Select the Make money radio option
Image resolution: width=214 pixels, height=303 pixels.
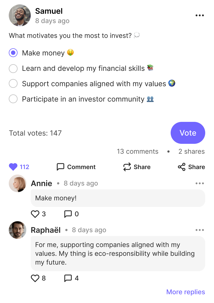tap(13, 53)
